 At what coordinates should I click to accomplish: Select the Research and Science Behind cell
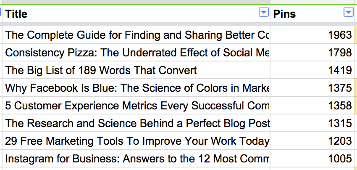coord(136,123)
